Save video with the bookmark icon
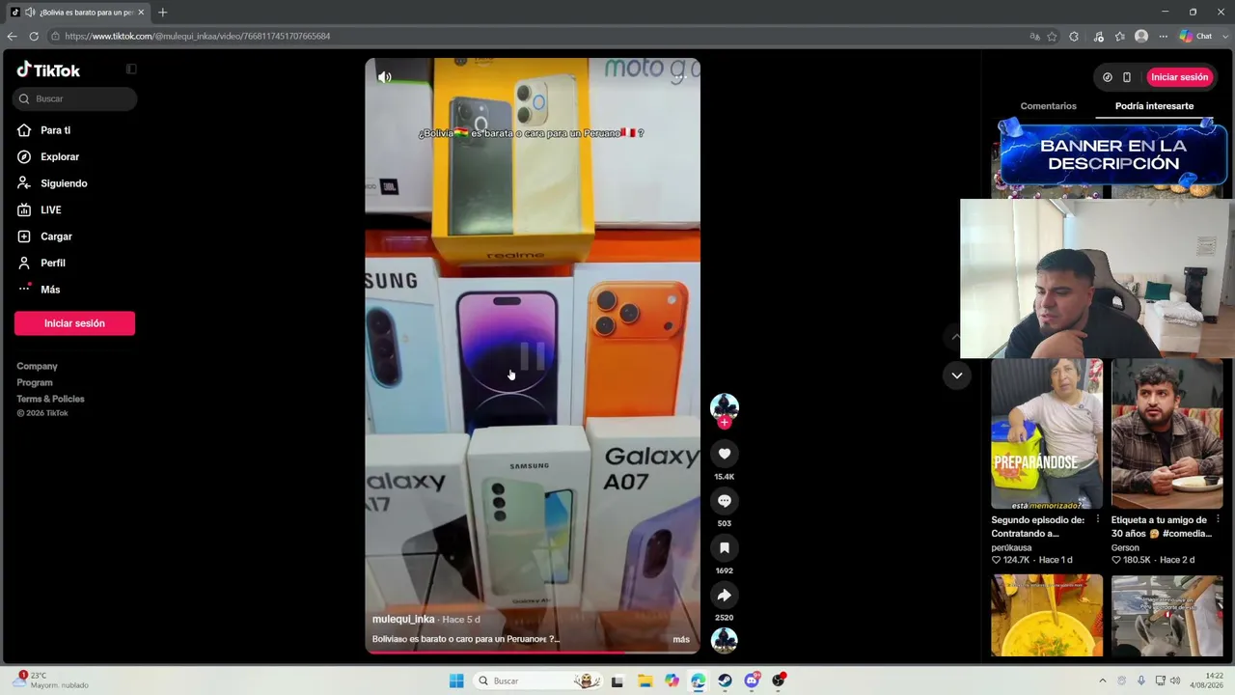Viewport: 1235px width, 695px height. pyautogui.click(x=725, y=547)
